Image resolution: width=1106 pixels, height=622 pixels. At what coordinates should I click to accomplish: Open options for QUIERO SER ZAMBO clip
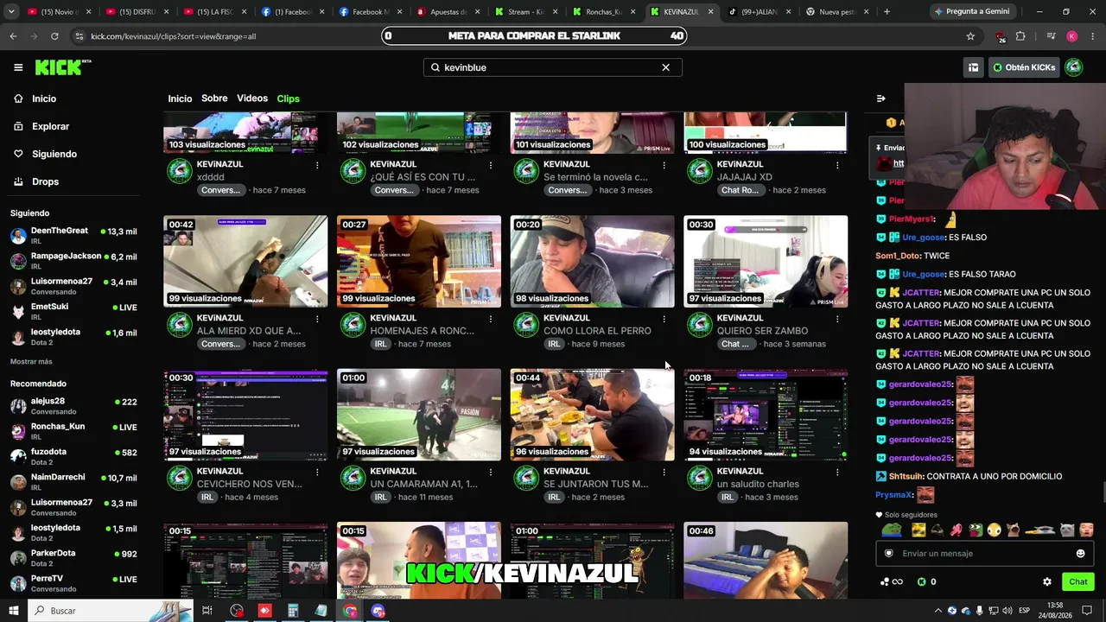(x=837, y=319)
